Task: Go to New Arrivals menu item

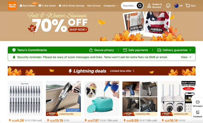Action: (x=94, y=6)
